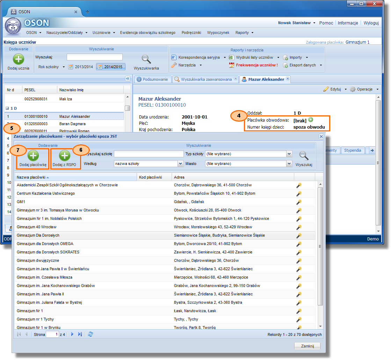Image resolution: width=391 pixels, height=360 pixels.
Task: Expand the Miasto combo box
Action: coord(289,164)
